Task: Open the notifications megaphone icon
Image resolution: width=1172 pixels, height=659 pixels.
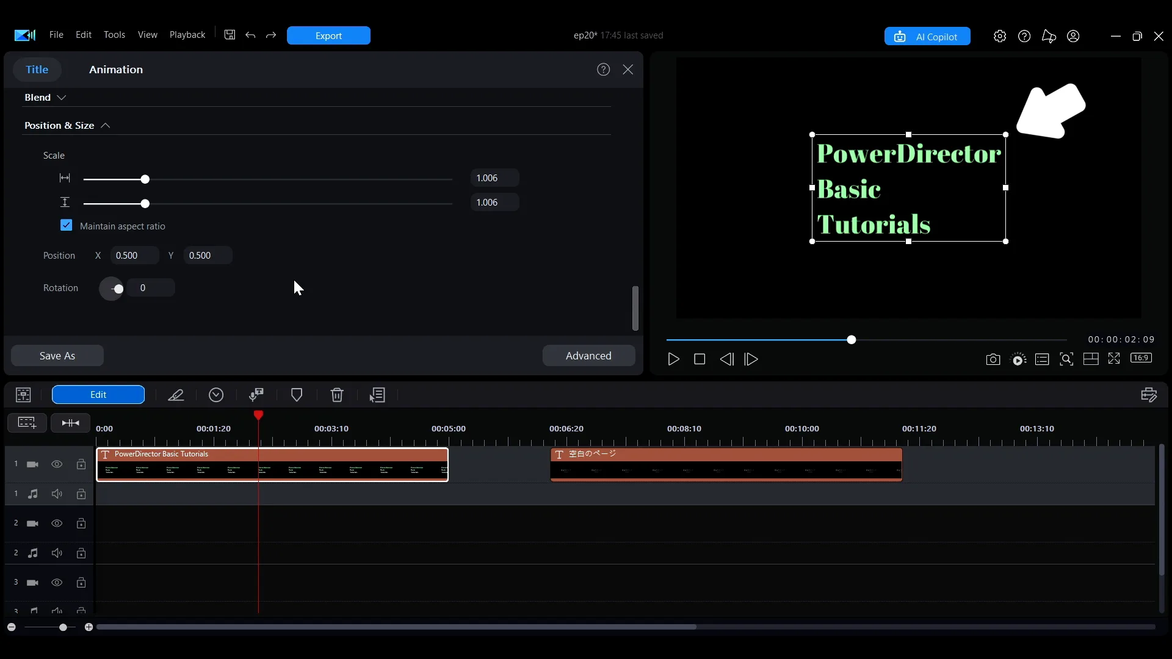Action: [1049, 36]
